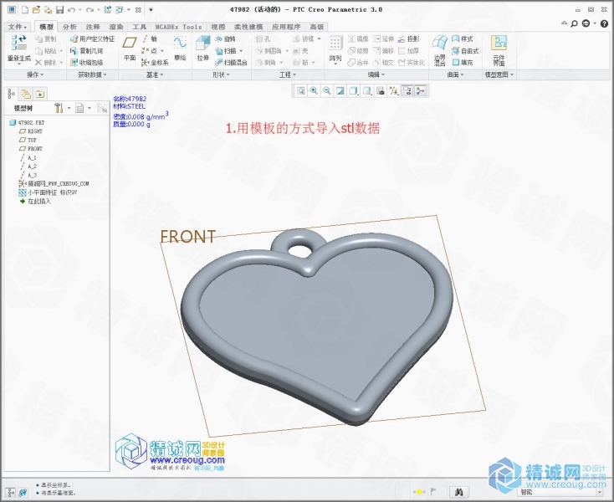This screenshot has width=614, height=502.
Task: Click the 重新生成 (Regenerate) icon
Action: (x=18, y=49)
